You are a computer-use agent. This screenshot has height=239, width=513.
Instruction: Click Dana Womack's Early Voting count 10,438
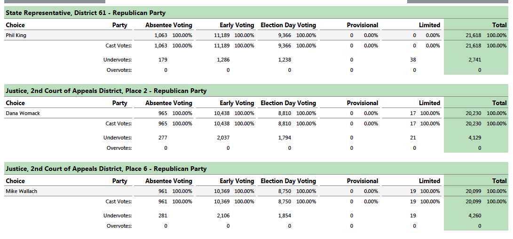click(x=222, y=114)
